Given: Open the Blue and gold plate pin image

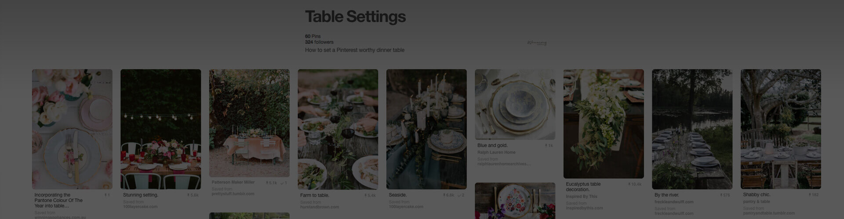Looking at the screenshot, I should (x=515, y=104).
